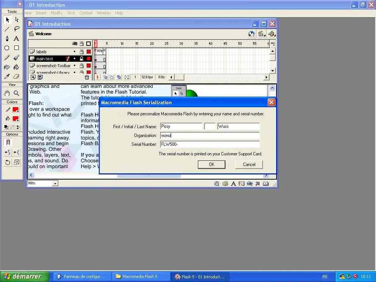Select the Subselect tool
The width and height of the screenshot is (376, 282).
[x=17, y=20]
